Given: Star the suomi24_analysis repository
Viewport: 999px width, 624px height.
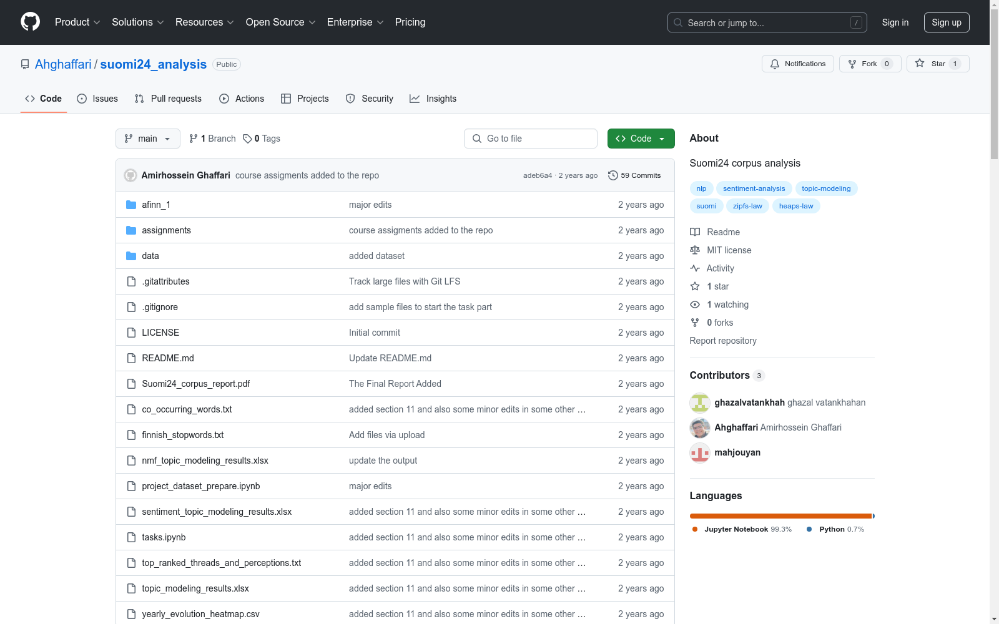Looking at the screenshot, I should coord(938,64).
